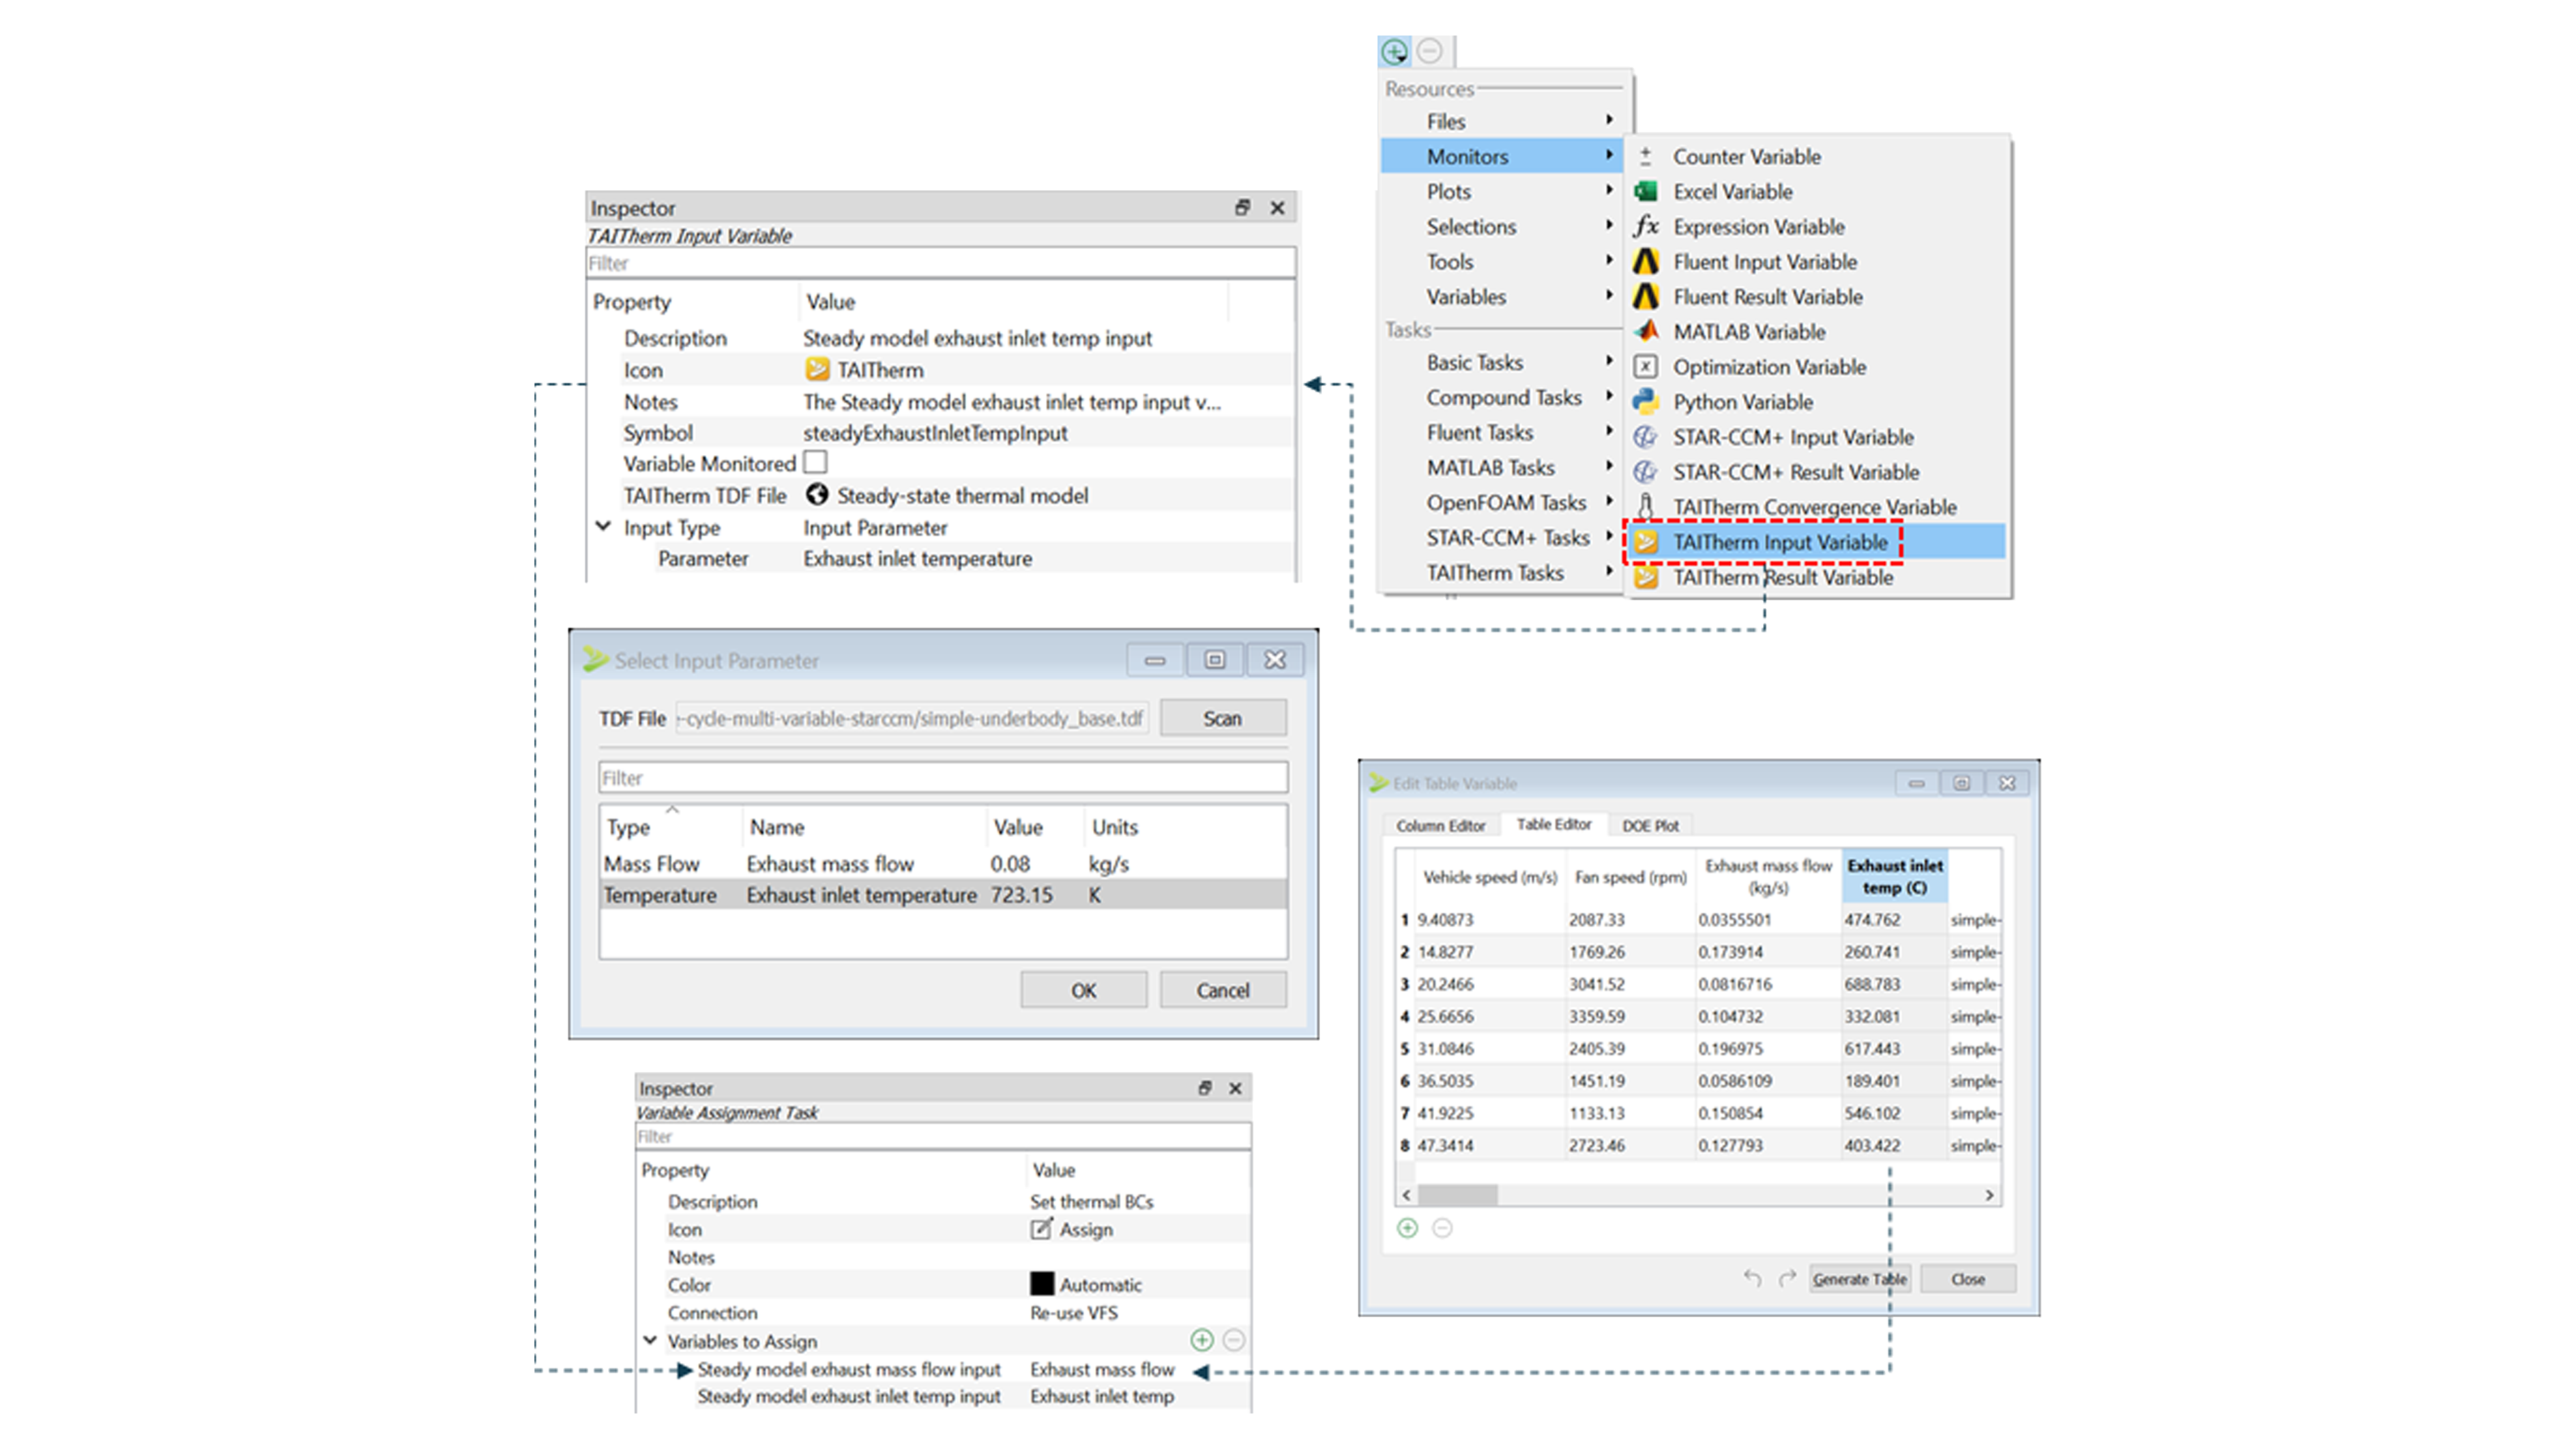Open the Plots submenu

coord(1502,191)
